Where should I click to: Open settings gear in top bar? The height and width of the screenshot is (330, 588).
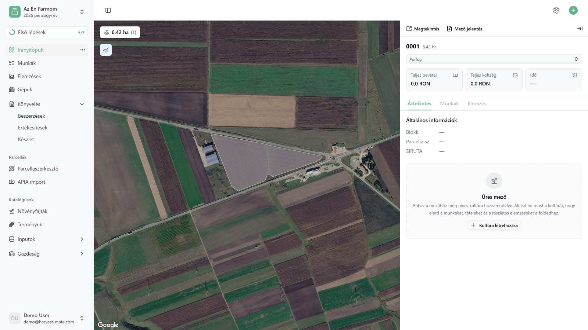click(x=556, y=10)
